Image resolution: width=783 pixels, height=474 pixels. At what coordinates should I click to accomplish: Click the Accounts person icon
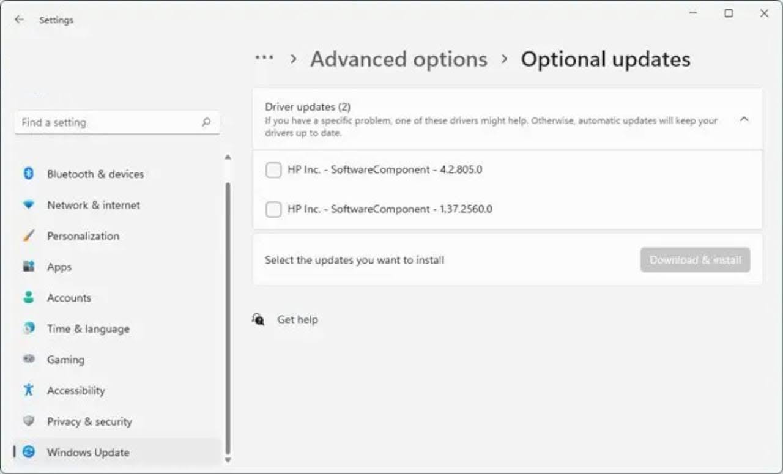coord(29,297)
